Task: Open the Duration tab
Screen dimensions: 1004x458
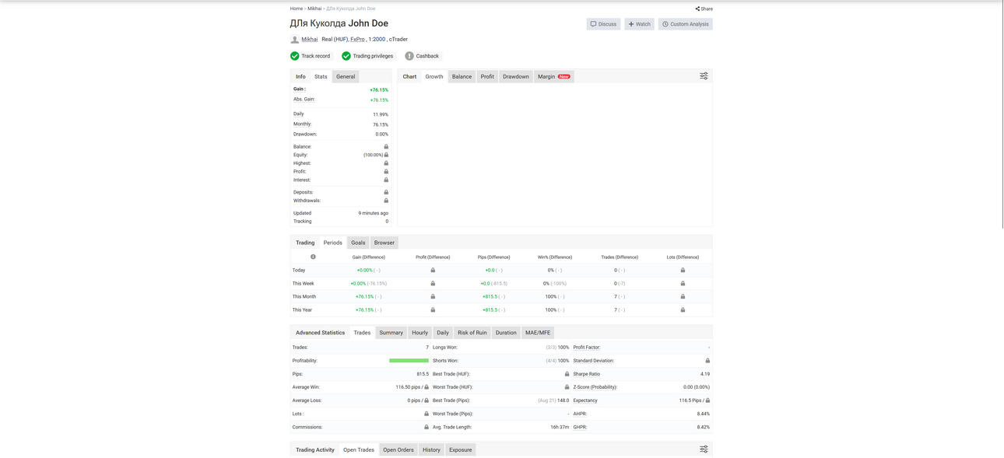Action: [x=506, y=333]
